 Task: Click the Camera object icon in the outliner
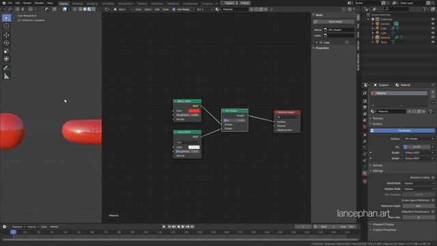pyautogui.click(x=378, y=24)
